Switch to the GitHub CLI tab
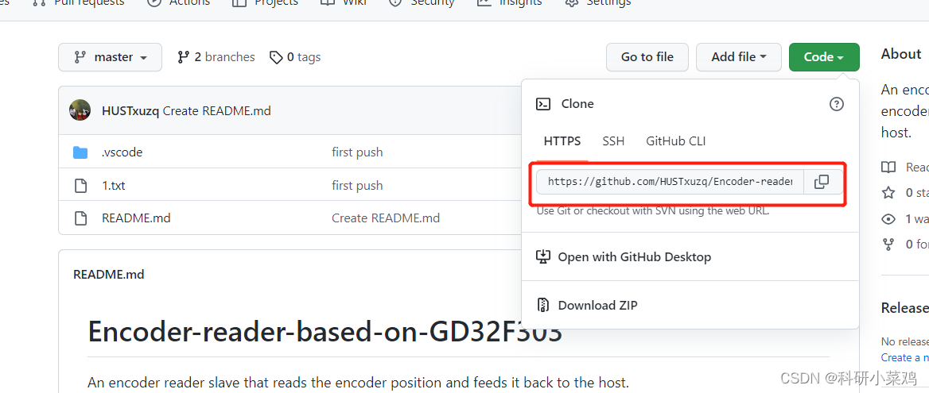 click(x=675, y=141)
